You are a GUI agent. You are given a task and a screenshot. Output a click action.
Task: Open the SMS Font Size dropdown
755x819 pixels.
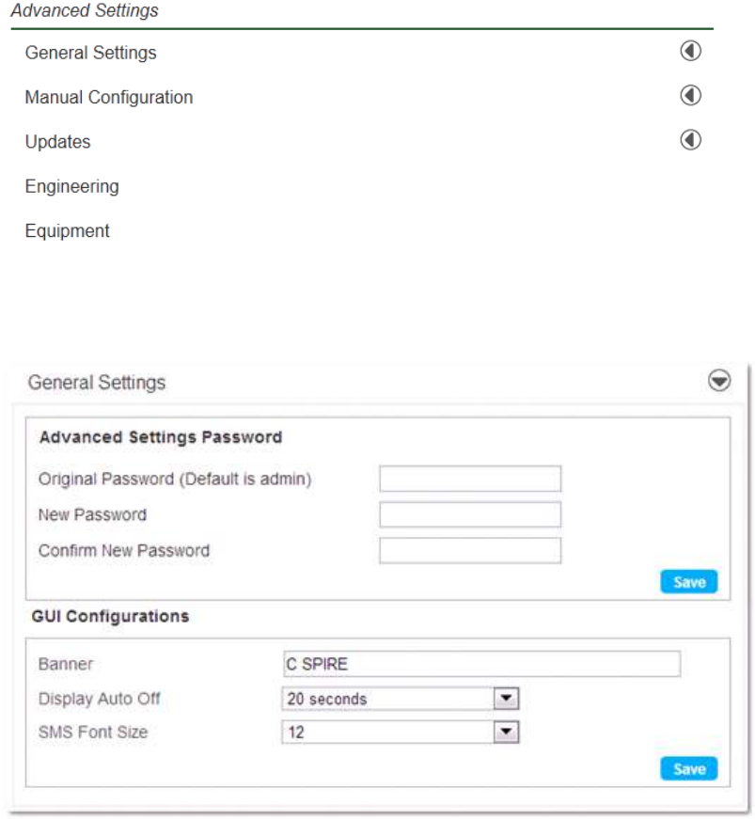pyautogui.click(x=507, y=732)
